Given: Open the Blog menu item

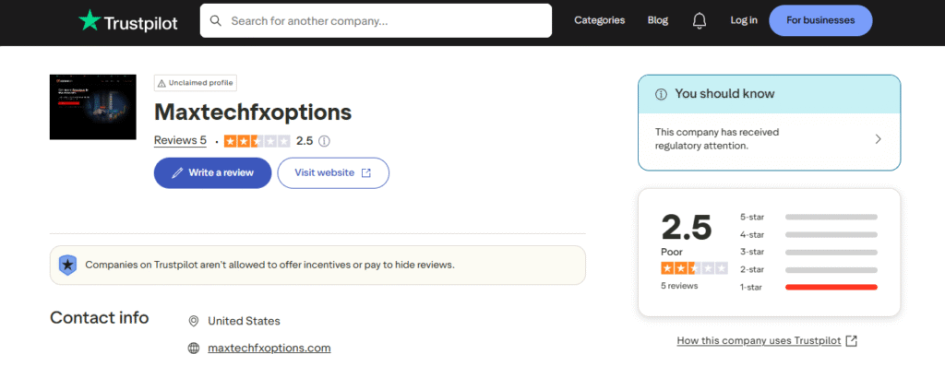Looking at the screenshot, I should coord(658,20).
